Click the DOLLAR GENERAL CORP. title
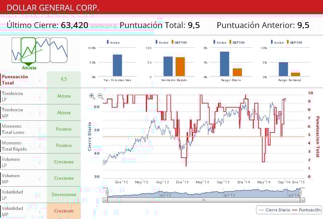This screenshot has width=323, height=219. 53,8
